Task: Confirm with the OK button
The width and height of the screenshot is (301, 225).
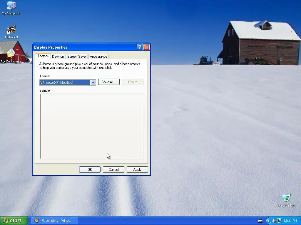Action: (x=90, y=170)
